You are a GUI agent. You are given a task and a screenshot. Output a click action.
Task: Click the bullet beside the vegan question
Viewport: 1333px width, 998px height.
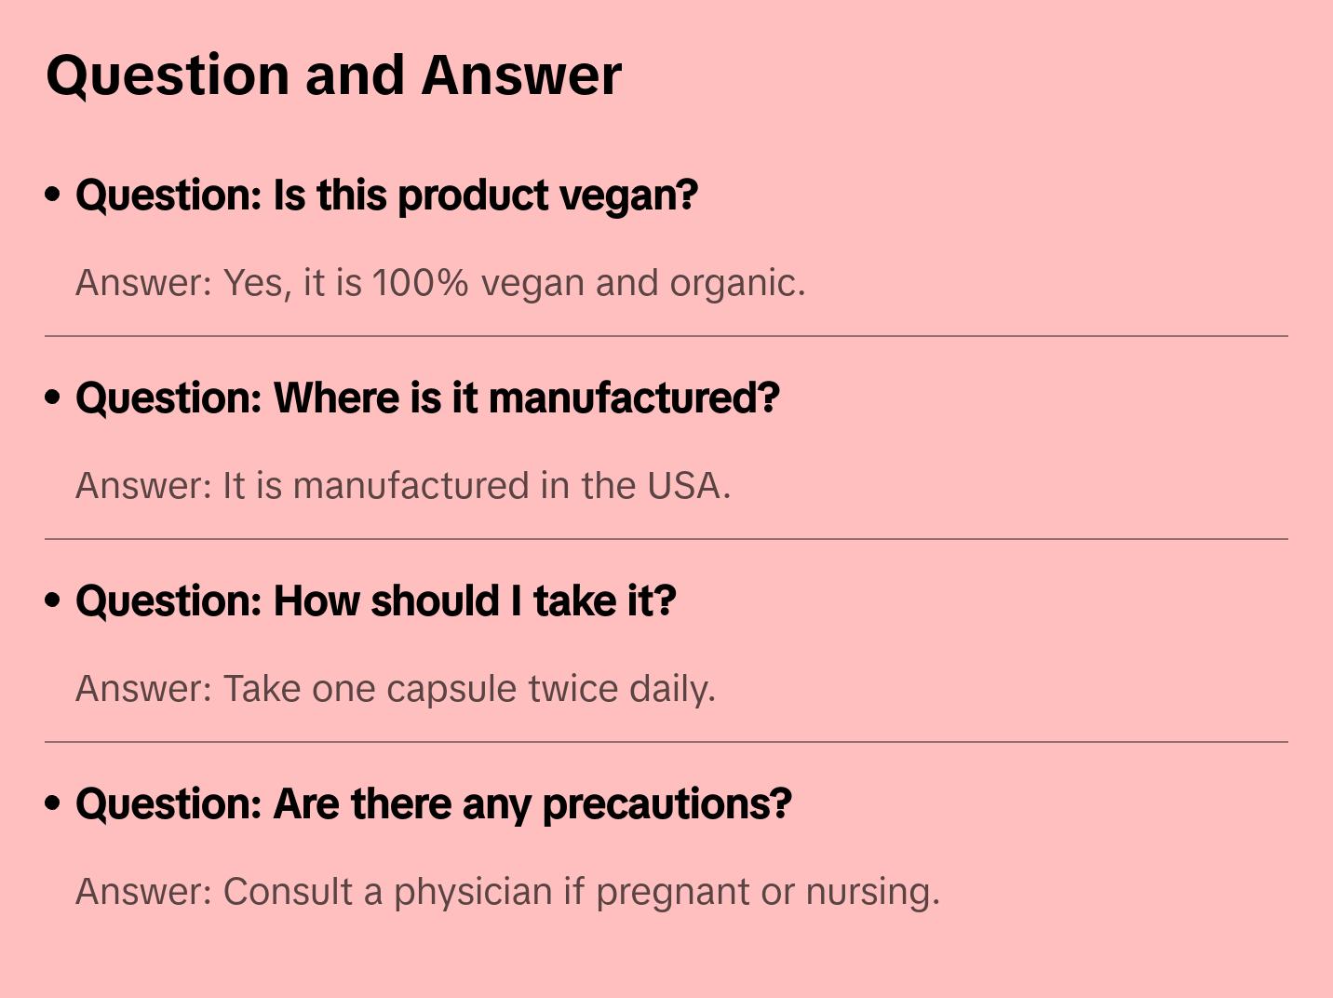(x=53, y=196)
